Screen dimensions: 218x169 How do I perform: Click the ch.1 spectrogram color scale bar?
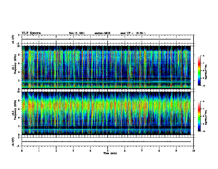[199, 71]
